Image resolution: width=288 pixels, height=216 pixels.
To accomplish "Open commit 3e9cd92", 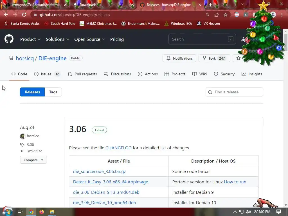I will [x=34, y=151].
